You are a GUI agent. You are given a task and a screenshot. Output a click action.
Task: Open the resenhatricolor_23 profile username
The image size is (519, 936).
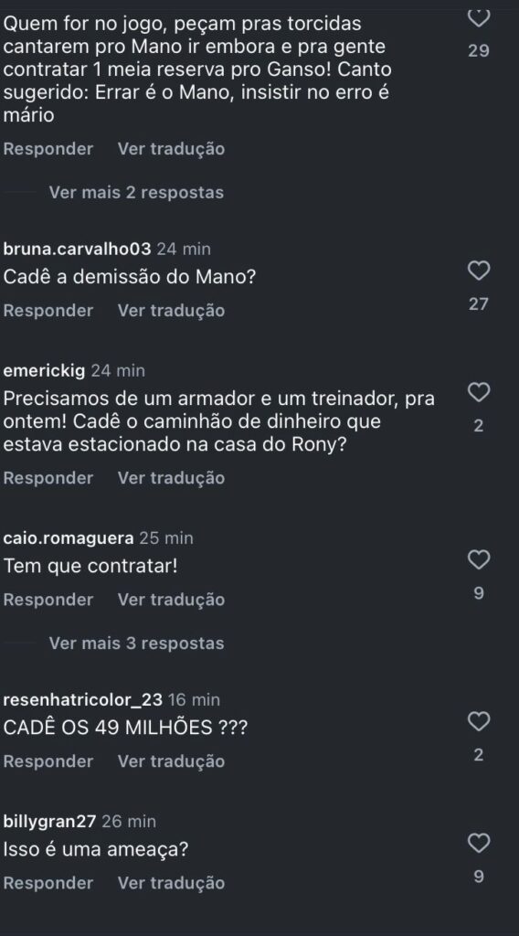[x=82, y=699]
